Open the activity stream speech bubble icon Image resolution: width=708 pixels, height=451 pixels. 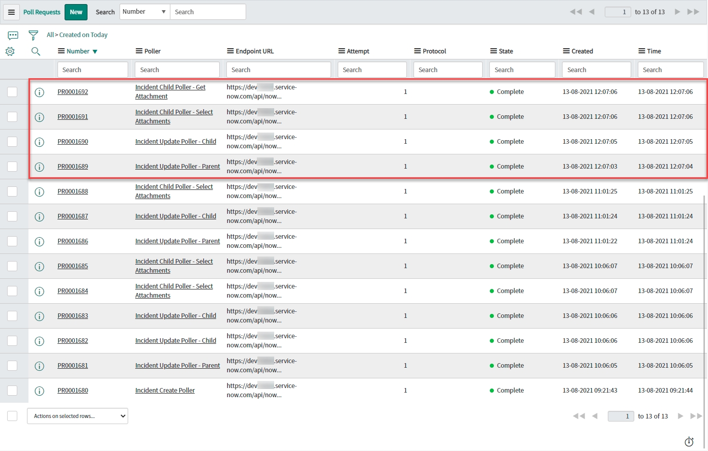(13, 35)
